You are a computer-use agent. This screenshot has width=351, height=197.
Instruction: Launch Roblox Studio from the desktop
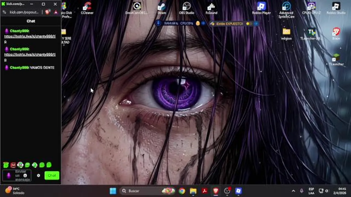(336, 8)
